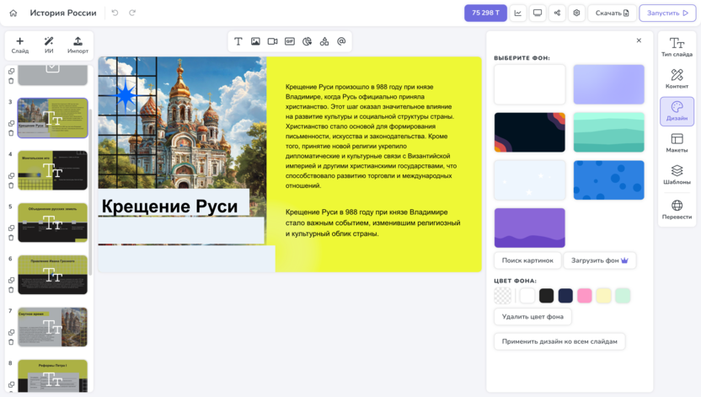Insert a text element
Screen dimensions: 701x397
[238, 41]
